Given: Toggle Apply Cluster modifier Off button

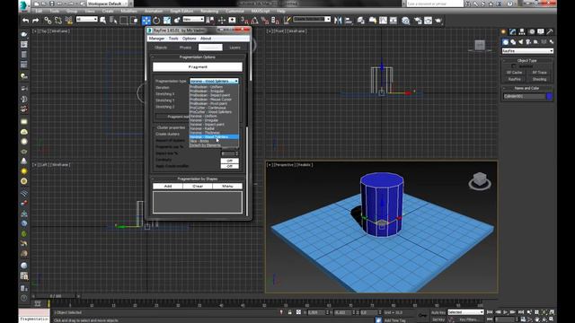Looking at the screenshot, I should click(x=230, y=166).
